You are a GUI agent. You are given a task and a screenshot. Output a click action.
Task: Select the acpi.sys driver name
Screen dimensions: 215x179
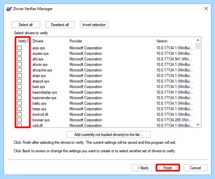pos(39,48)
